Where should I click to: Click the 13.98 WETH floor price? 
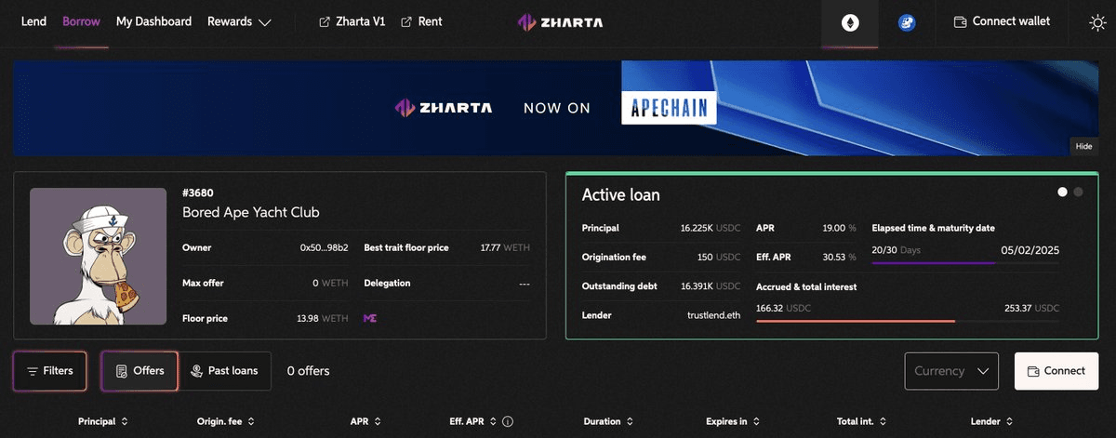coord(322,319)
